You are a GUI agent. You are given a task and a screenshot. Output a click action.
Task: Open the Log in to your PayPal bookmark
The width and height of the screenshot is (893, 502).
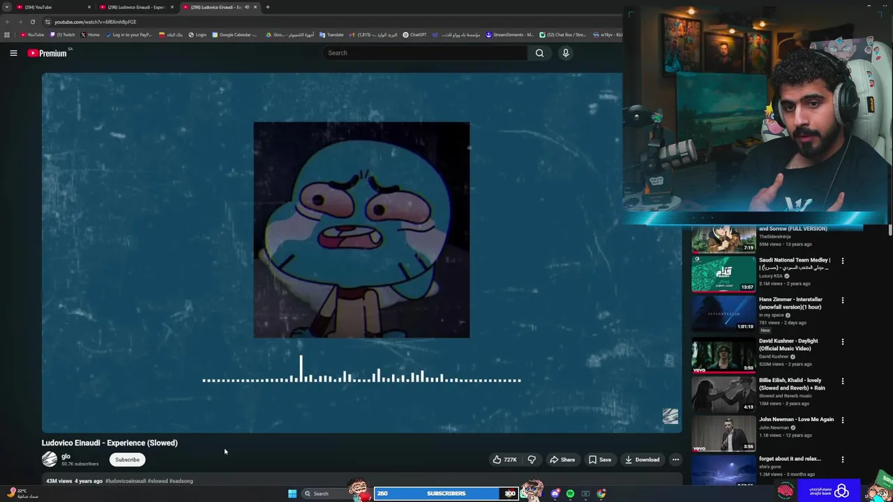128,35
